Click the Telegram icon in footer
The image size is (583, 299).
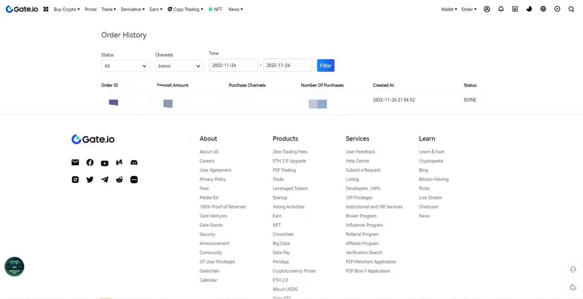(105, 180)
